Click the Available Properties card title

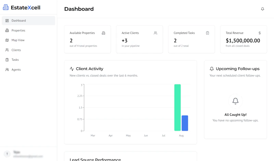pos(82,33)
